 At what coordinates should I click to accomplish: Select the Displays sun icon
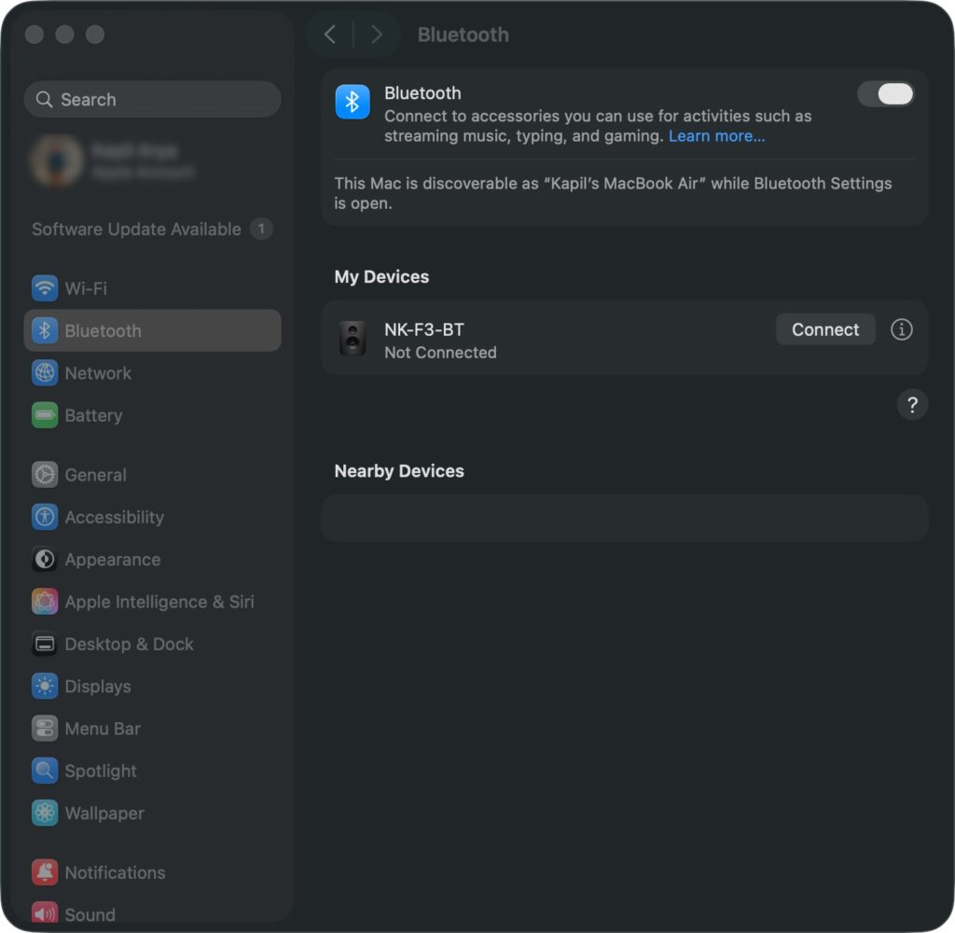[45, 686]
